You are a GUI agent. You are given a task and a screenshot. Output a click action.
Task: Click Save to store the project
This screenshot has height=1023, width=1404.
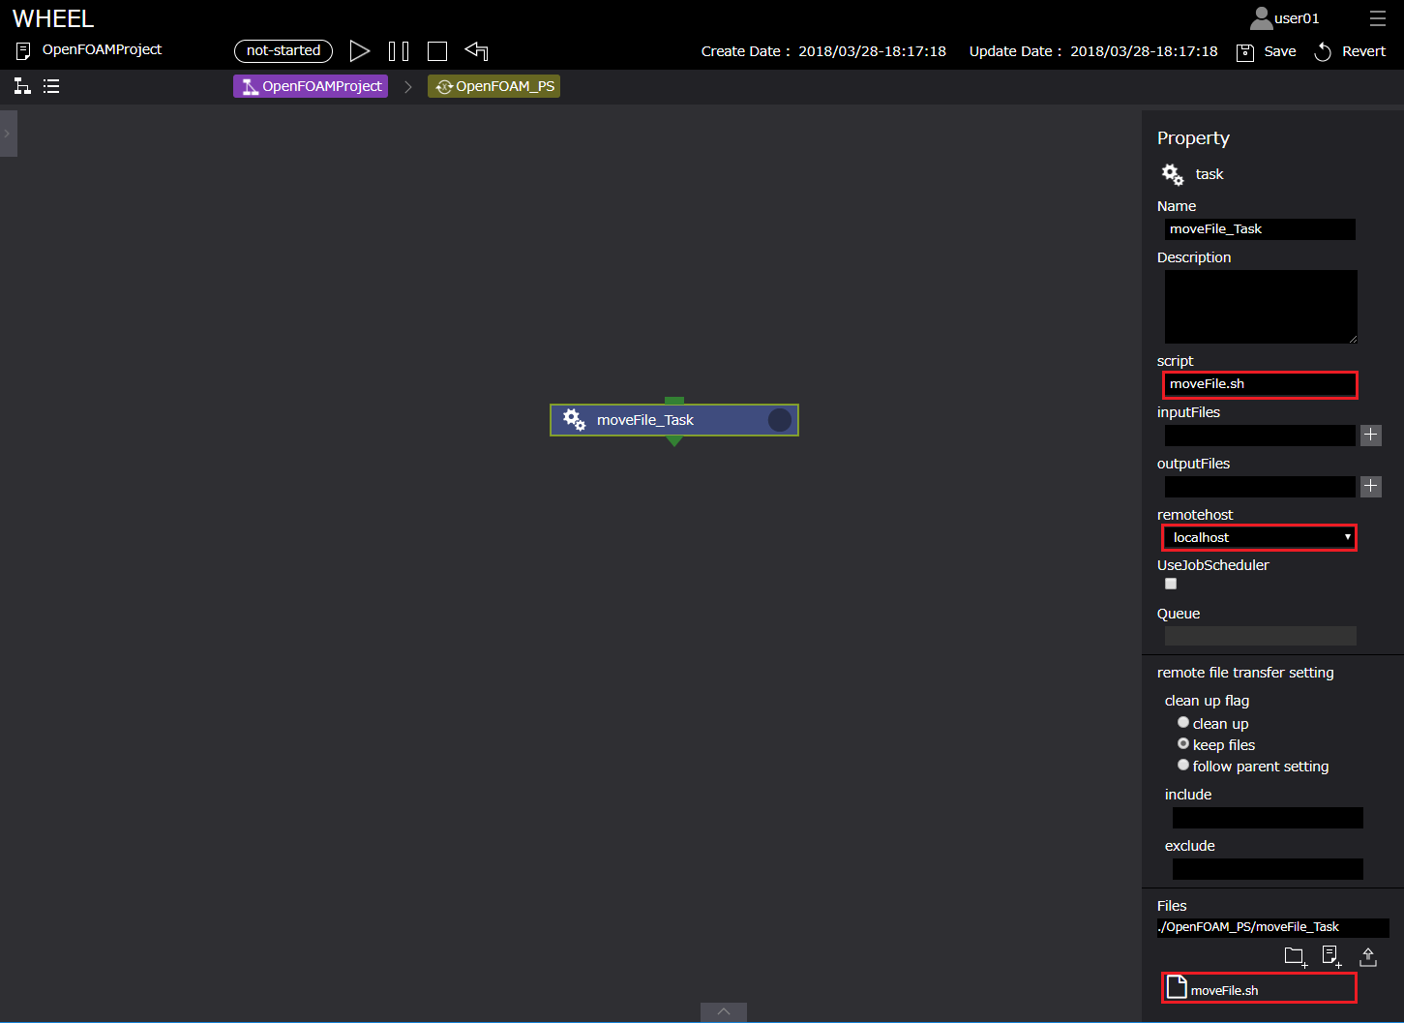tap(1268, 51)
